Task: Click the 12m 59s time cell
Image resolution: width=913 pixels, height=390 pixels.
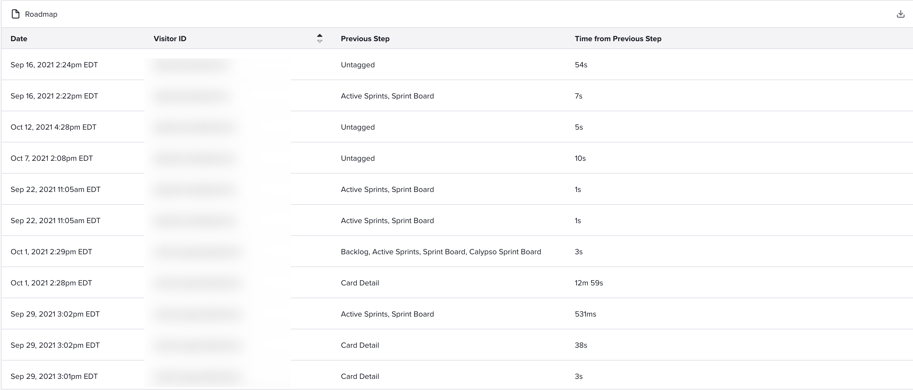Action: (x=589, y=283)
